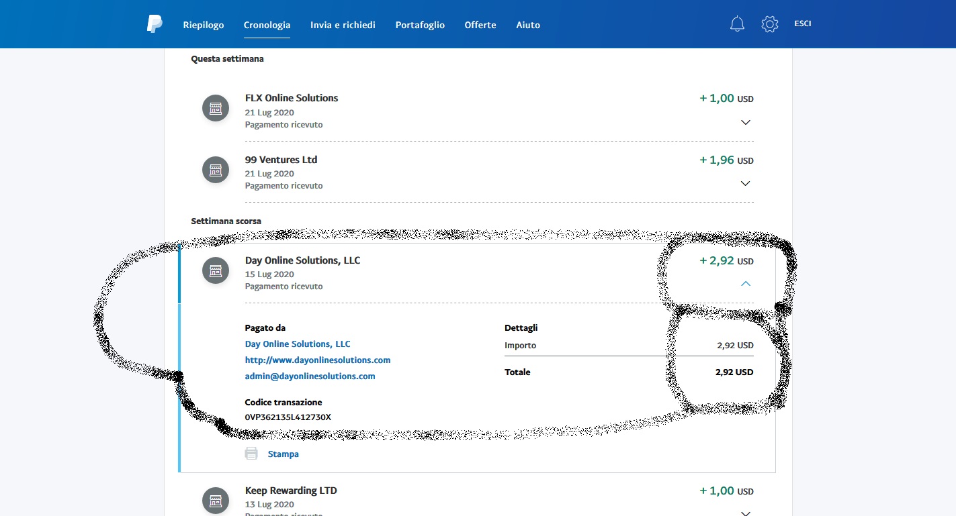Expand the Keep Rewarding LTD transaction chevron
Screen dimensions: 956x516
745,513
